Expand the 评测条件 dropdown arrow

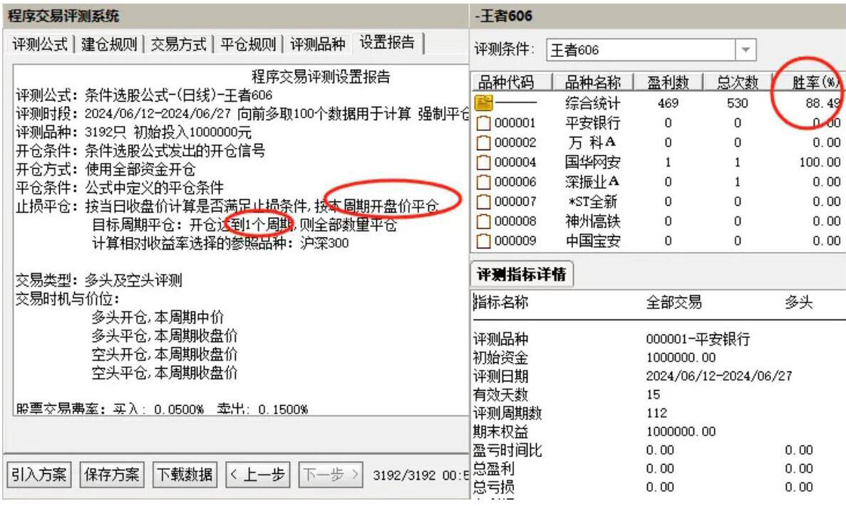coord(745,50)
